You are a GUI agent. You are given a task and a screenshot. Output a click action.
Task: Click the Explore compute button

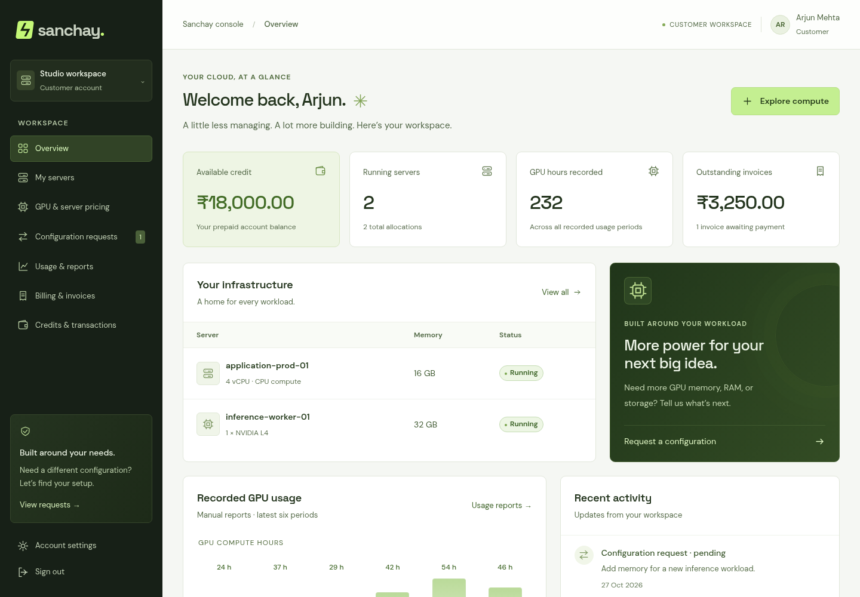(x=785, y=101)
